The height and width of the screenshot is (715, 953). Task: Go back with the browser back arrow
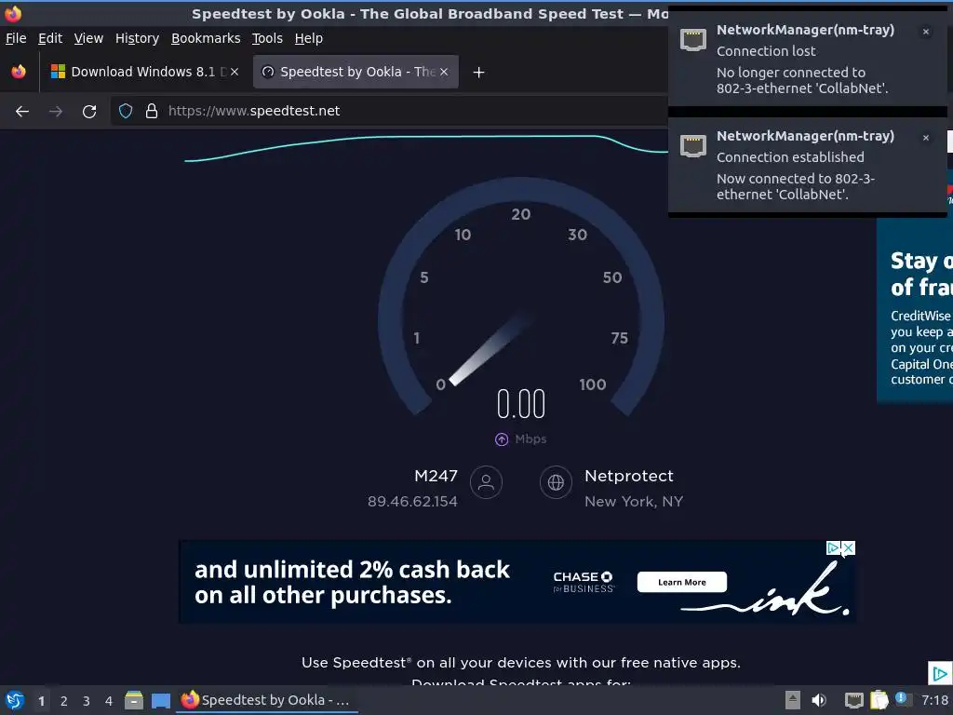click(22, 112)
